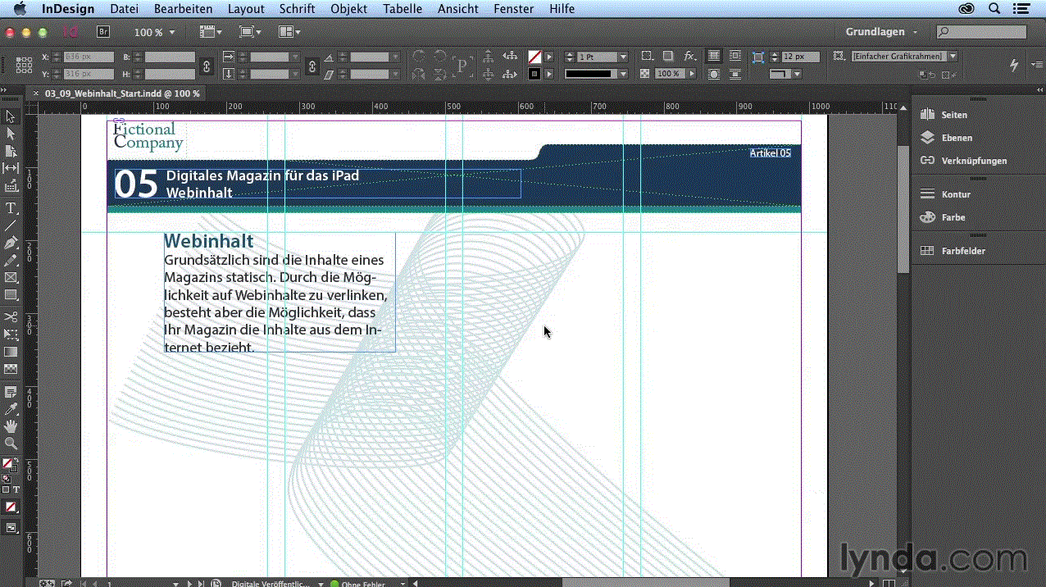Toggle constrain proportions for width and height
This screenshot has height=587, width=1046.
(207, 66)
